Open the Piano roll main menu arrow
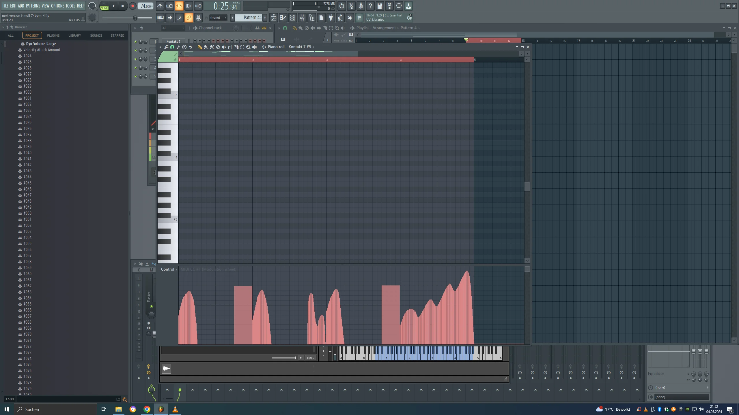Screen dimensions: 739x415 coord(160,47)
